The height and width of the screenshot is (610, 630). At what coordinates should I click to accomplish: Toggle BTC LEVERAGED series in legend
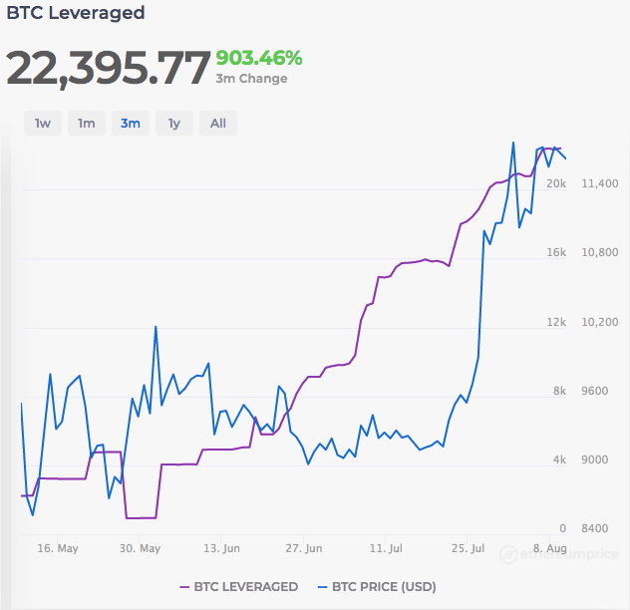(238, 587)
